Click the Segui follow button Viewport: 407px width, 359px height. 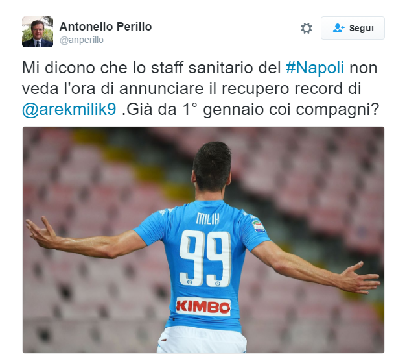pyautogui.click(x=353, y=28)
